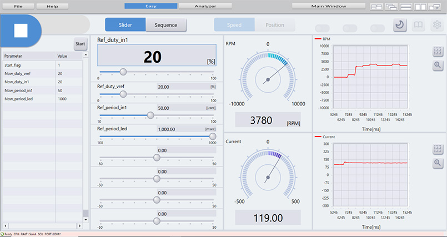Select the Now_duty_vref parameter row
This screenshot has height=237, width=447.
(x=43, y=73)
